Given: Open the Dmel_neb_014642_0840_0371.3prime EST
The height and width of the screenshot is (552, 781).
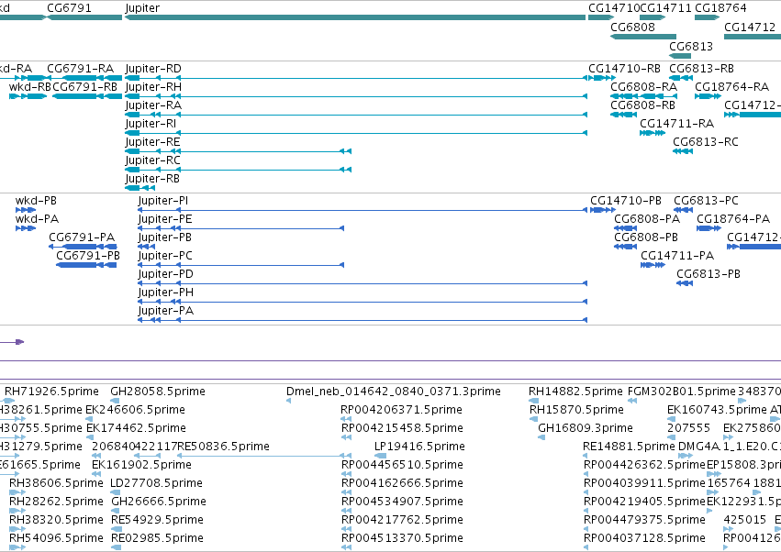Looking at the screenshot, I should point(288,401).
